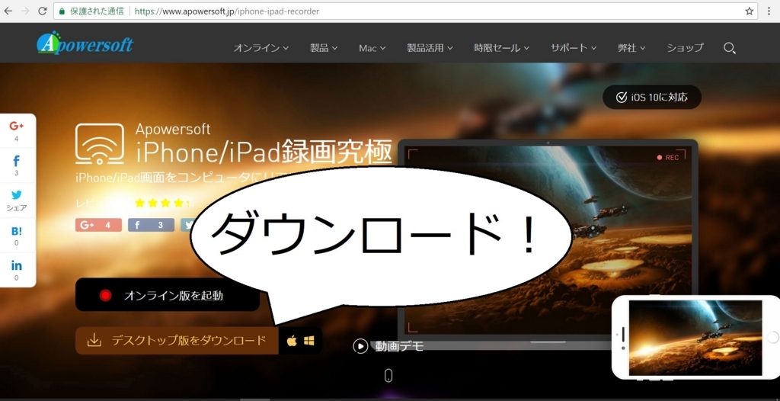780x401 pixels.
Task: Reload the page with refresh icon
Action: [43, 11]
